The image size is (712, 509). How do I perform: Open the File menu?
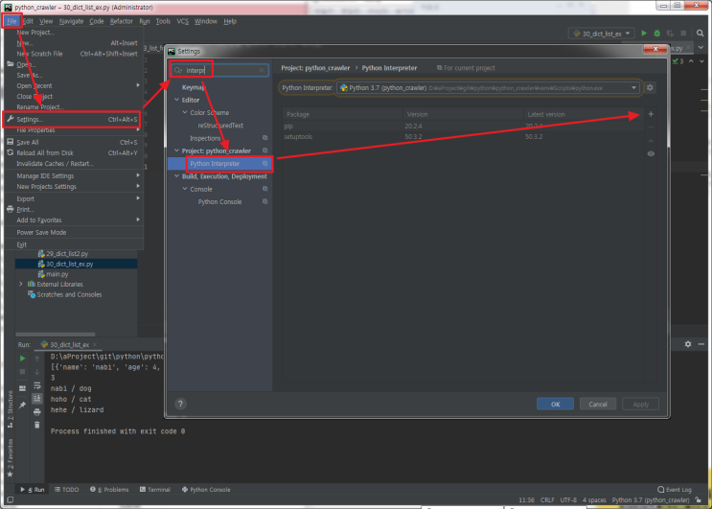(11, 21)
